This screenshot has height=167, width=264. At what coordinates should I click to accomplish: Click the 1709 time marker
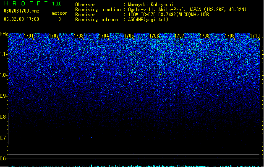(230, 36)
